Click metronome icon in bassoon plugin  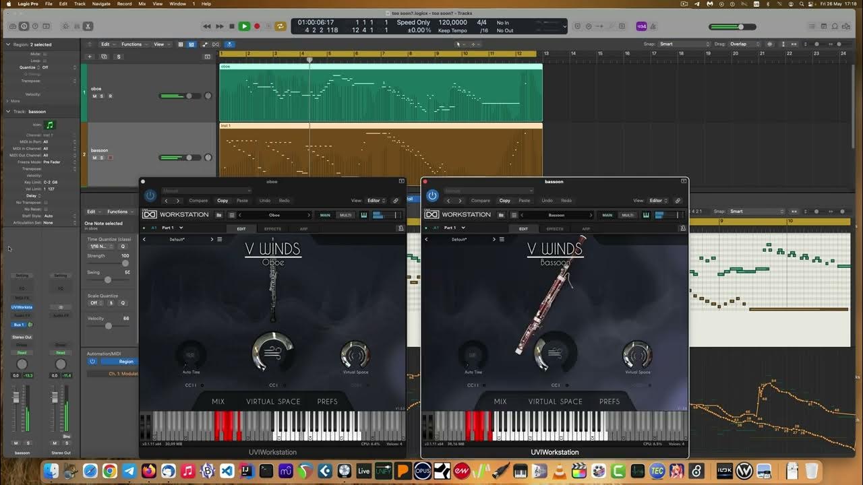[x=682, y=228]
